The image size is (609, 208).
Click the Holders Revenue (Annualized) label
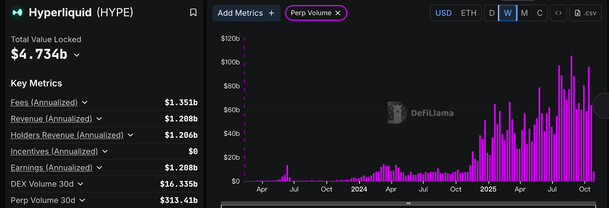(x=67, y=135)
